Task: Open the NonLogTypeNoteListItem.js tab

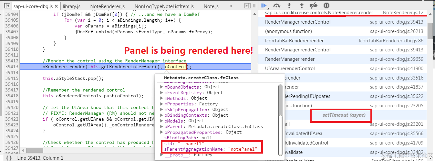Action: coord(164,6)
